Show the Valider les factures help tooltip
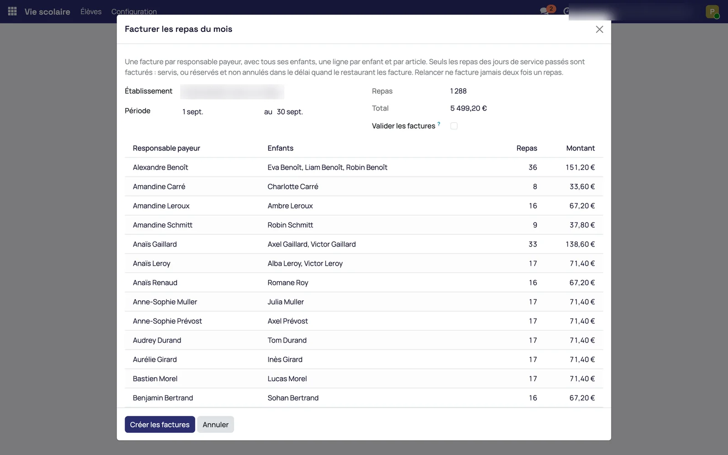Screen dimensions: 728x455 click(x=439, y=124)
